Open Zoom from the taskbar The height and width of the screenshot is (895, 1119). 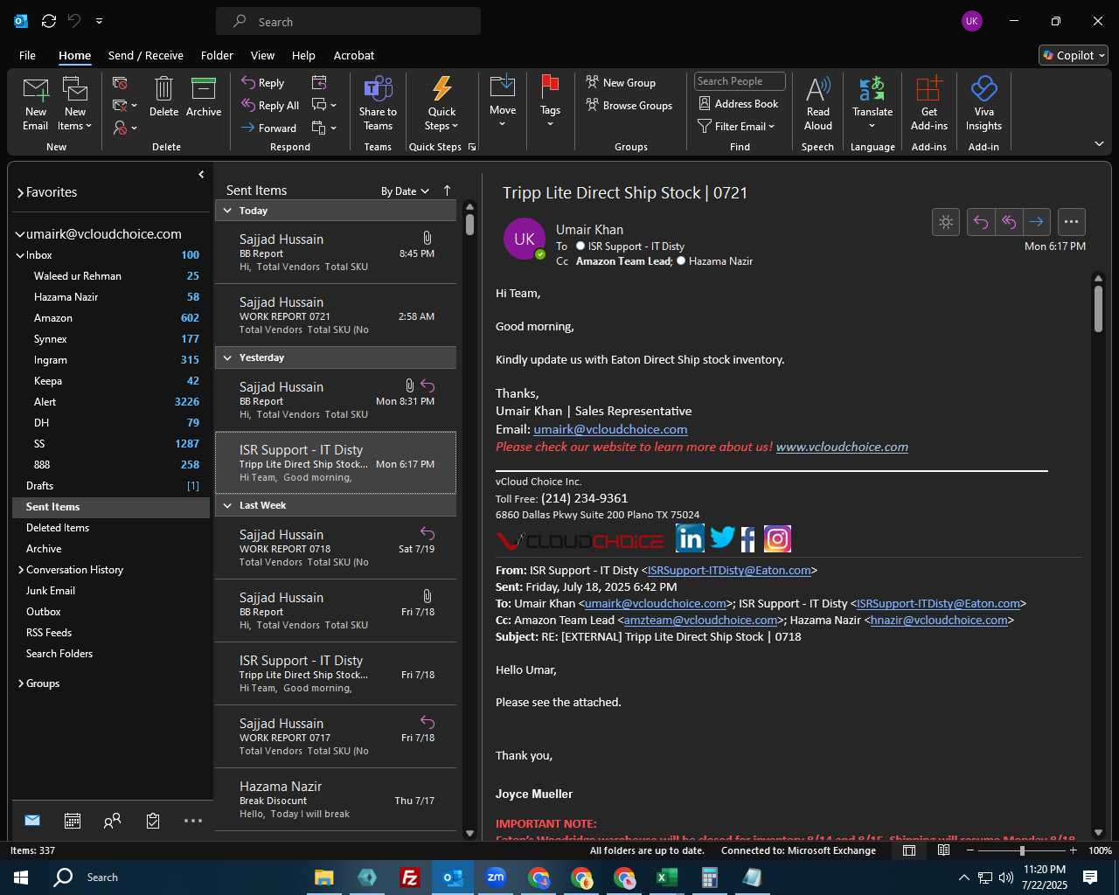pyautogui.click(x=496, y=877)
